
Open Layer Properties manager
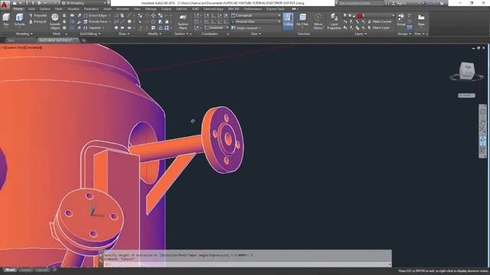(334, 21)
